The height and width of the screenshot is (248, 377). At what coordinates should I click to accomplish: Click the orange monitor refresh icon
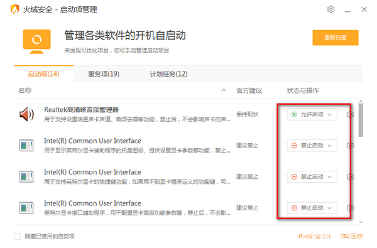point(37,41)
